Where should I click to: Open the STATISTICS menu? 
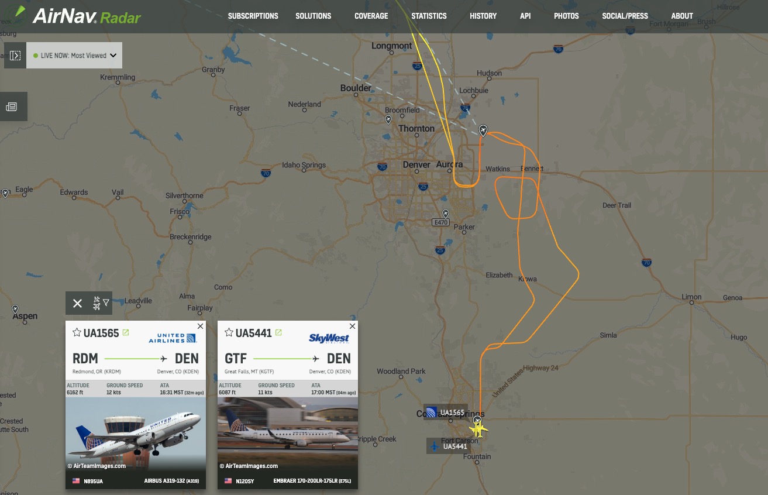point(429,16)
